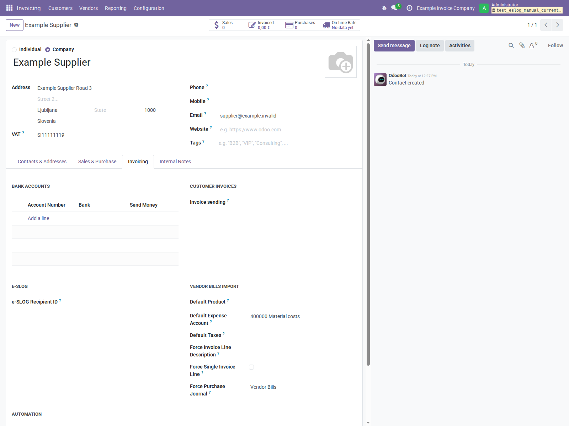Click the Log note button

tap(430, 45)
